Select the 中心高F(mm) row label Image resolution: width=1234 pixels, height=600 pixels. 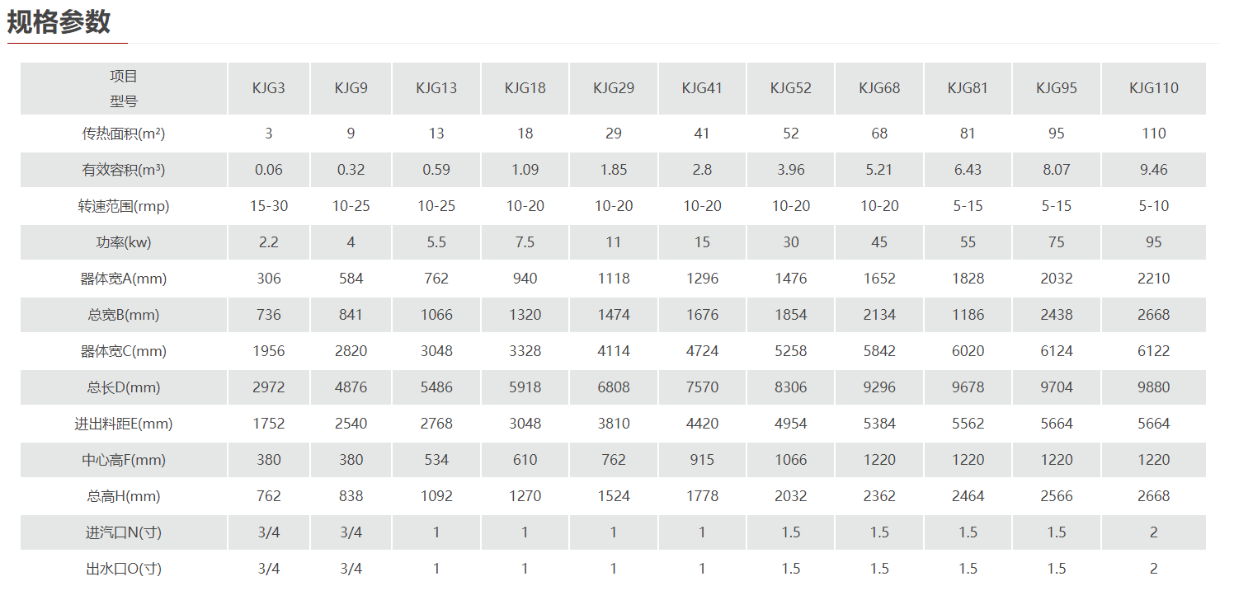pyautogui.click(x=124, y=460)
